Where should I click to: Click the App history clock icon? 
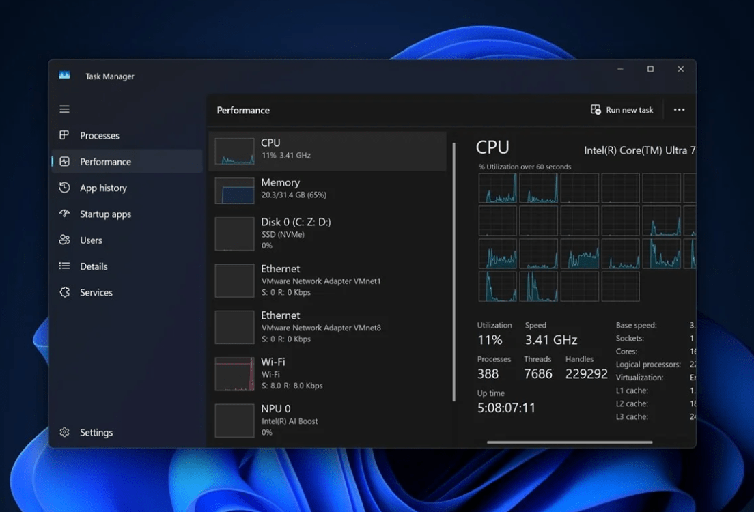click(x=64, y=188)
